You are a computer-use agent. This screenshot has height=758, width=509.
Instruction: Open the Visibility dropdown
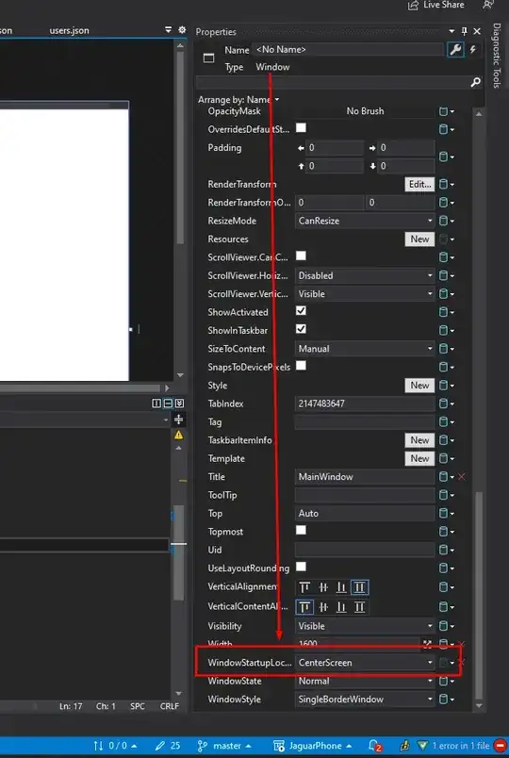tap(365, 626)
